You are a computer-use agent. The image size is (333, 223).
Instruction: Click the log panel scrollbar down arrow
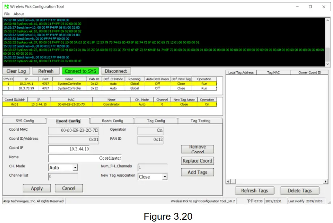coord(328,64)
